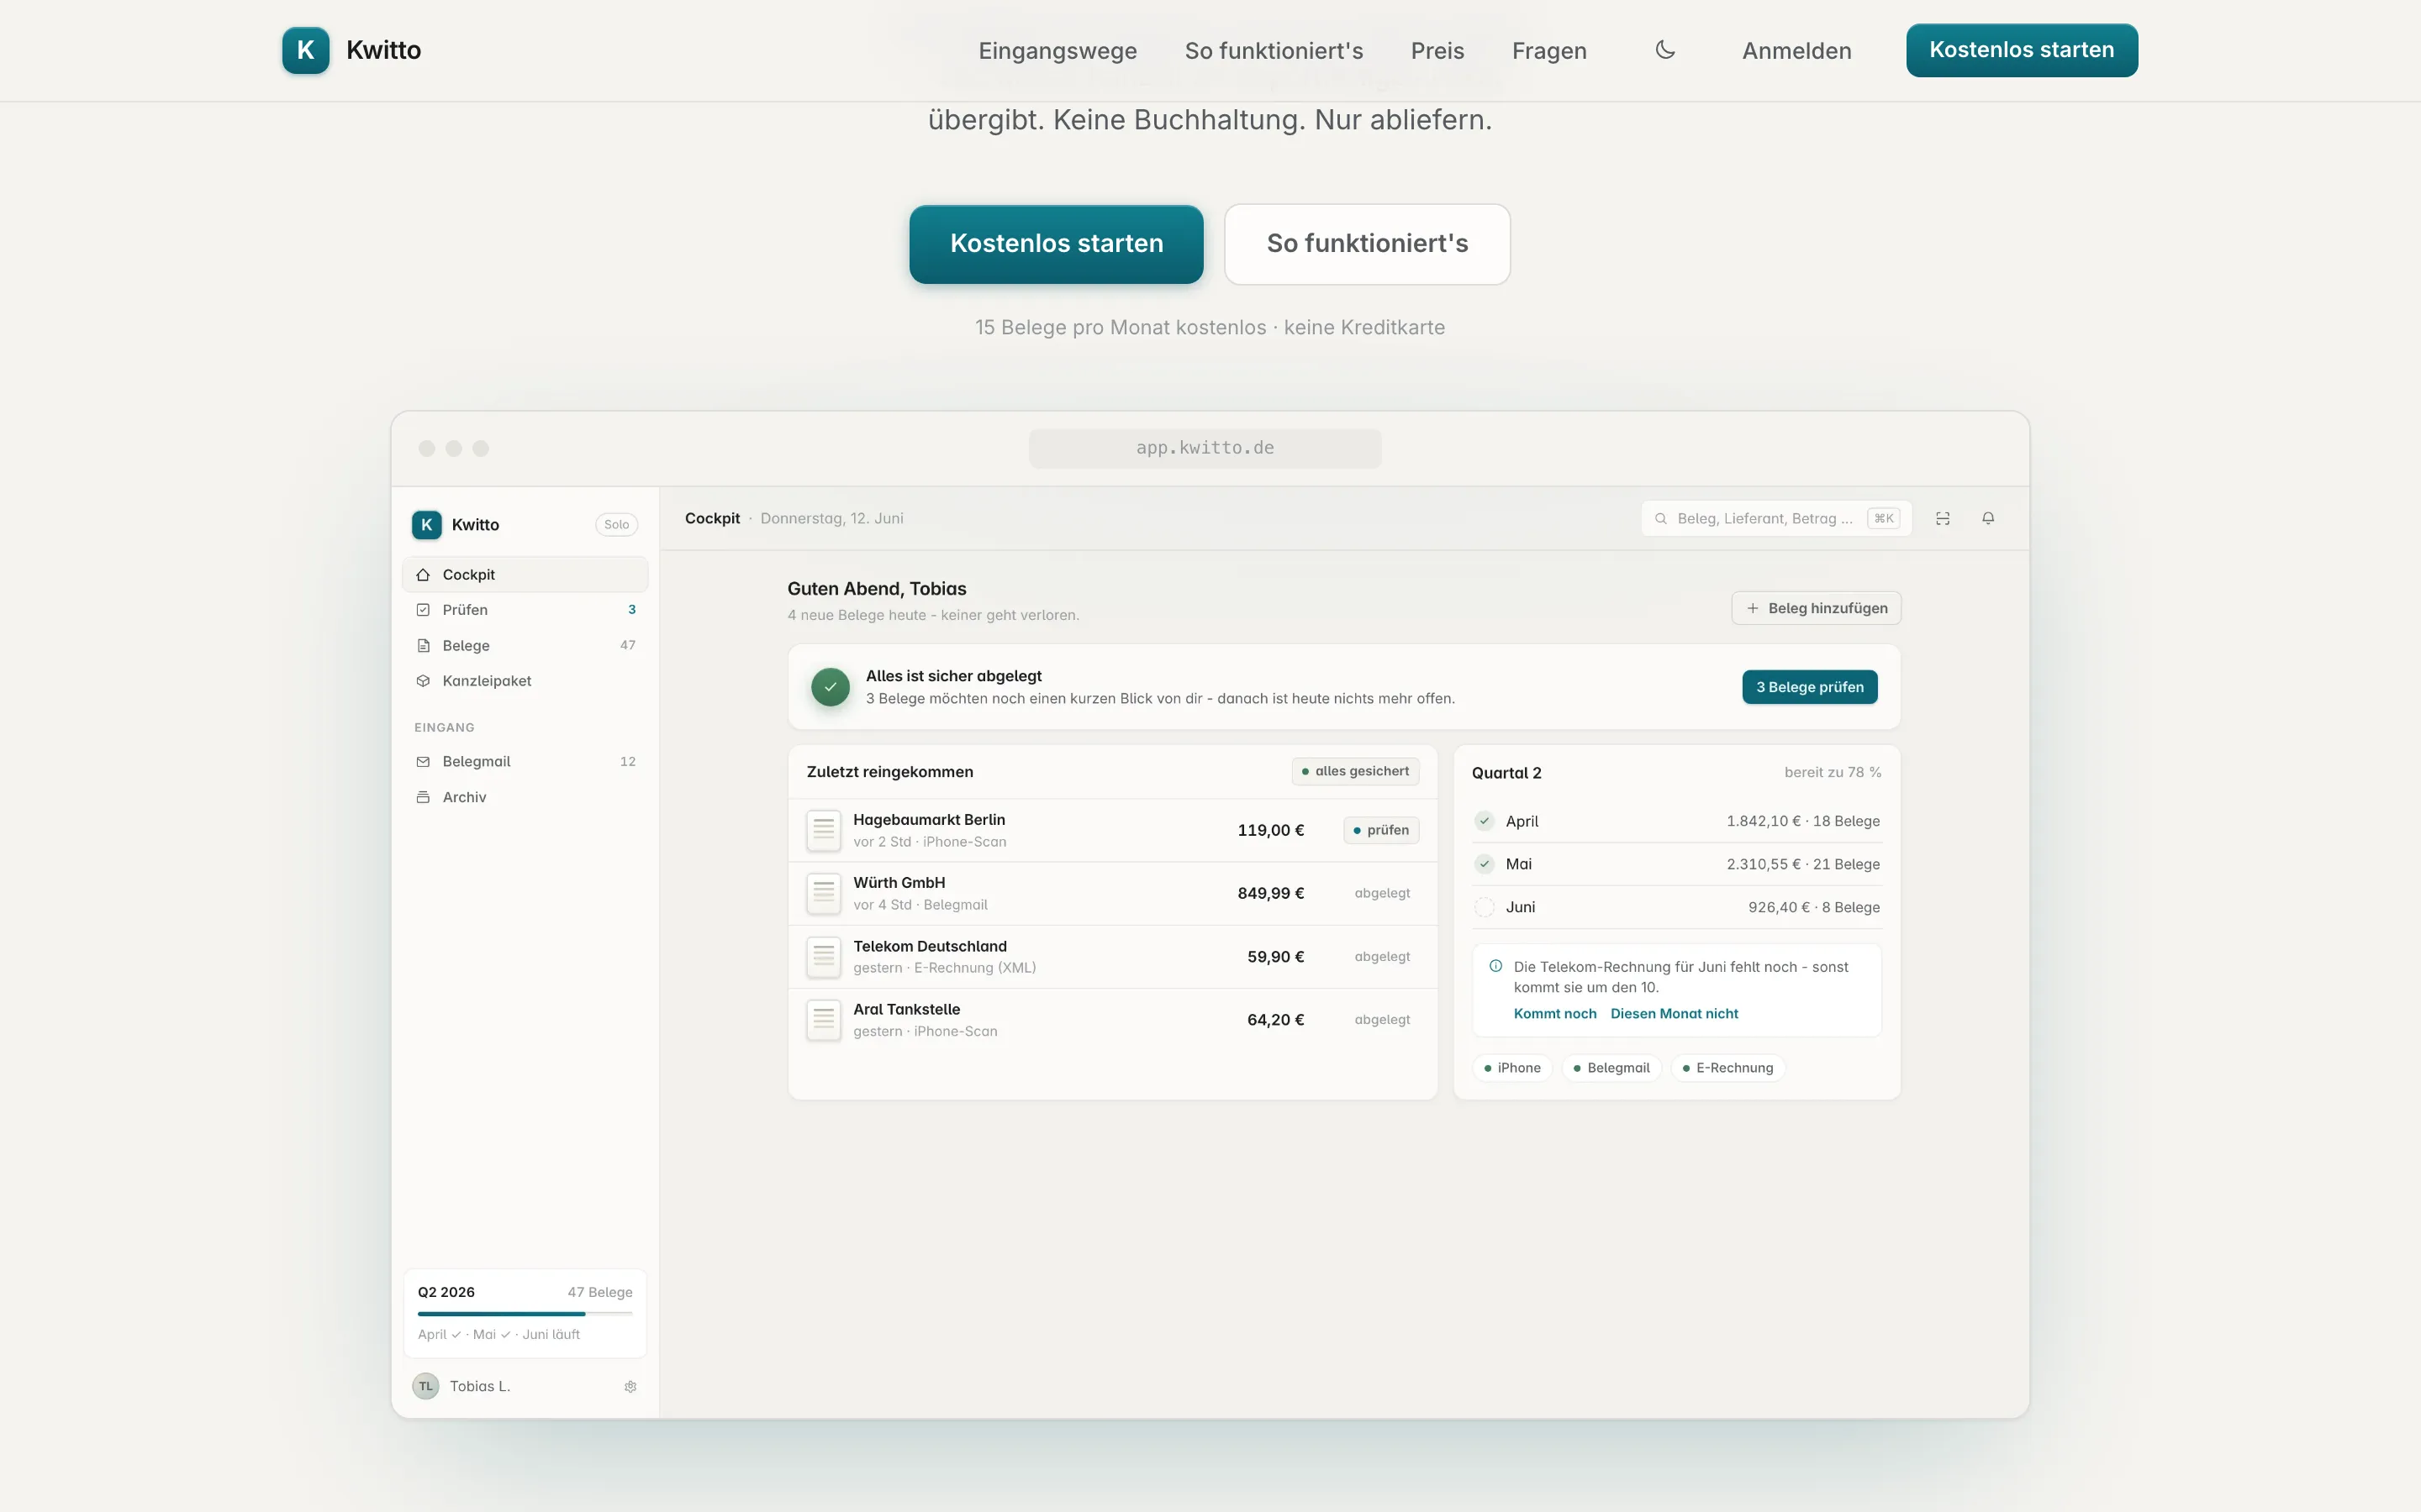This screenshot has height=1512, width=2421.
Task: Click the '15 Belege pro Monat kostenlos' note
Action: pos(1121,327)
